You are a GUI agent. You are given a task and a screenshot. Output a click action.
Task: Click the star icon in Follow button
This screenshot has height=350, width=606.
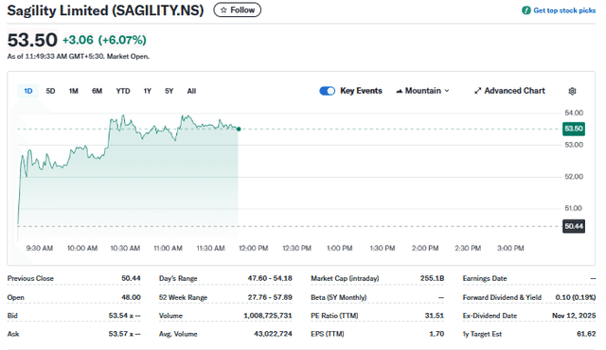pyautogui.click(x=223, y=10)
